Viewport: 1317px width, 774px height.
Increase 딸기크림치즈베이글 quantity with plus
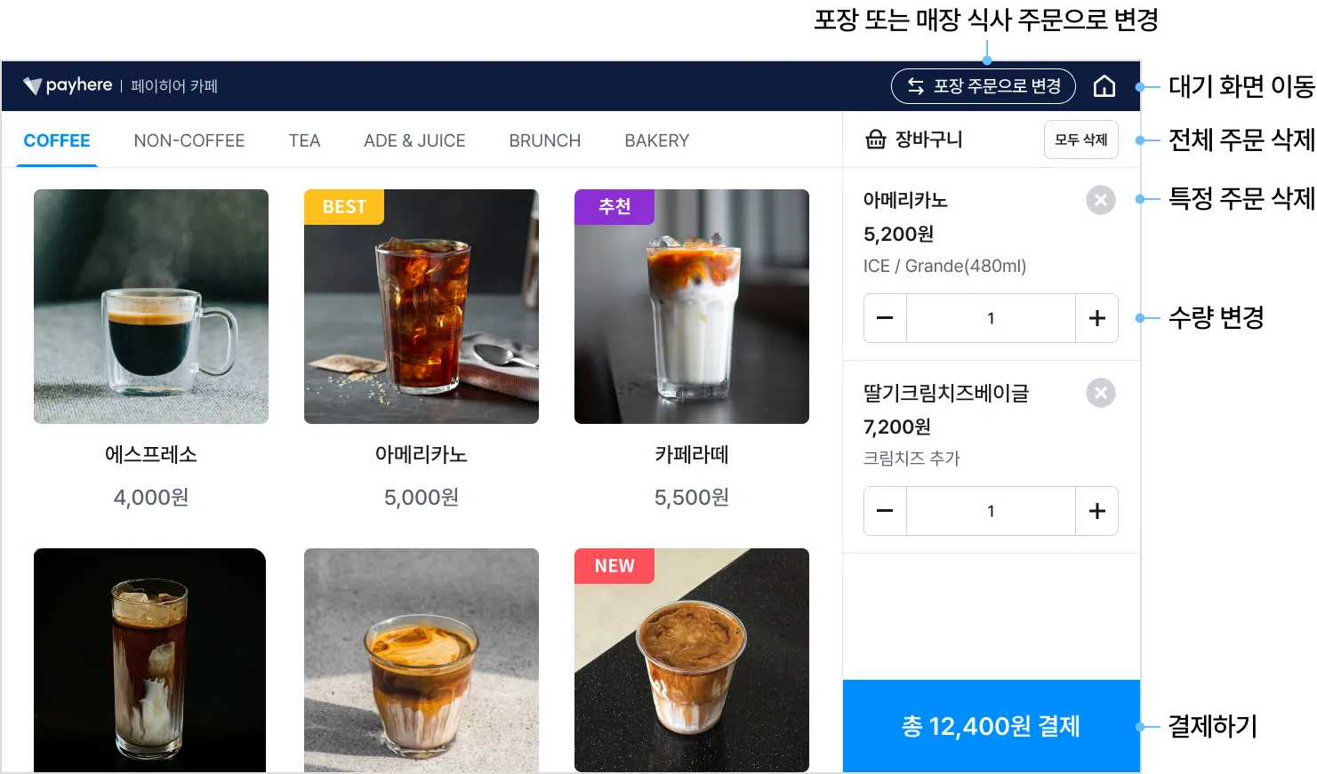click(1096, 511)
